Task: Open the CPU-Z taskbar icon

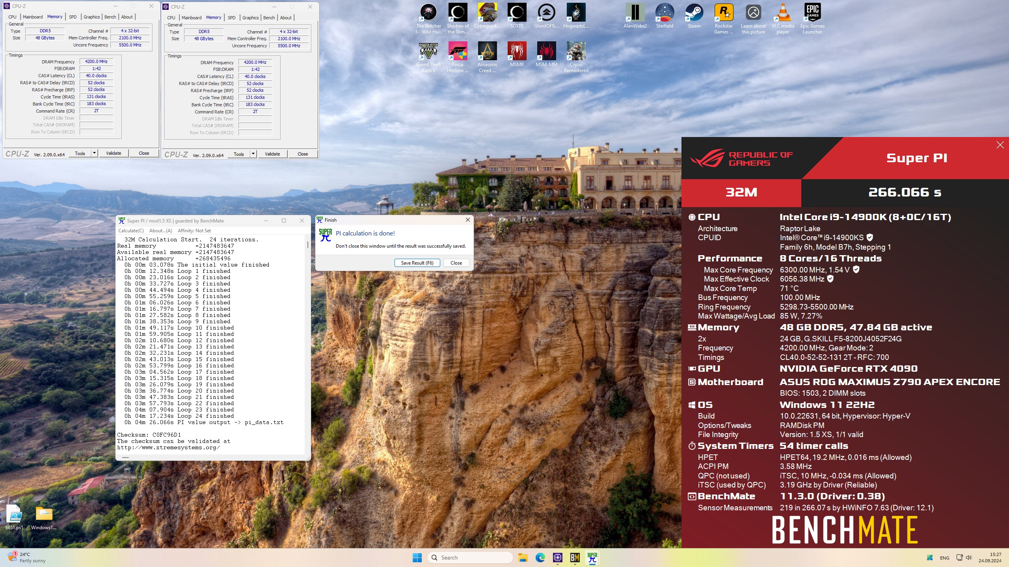Action: point(557,558)
